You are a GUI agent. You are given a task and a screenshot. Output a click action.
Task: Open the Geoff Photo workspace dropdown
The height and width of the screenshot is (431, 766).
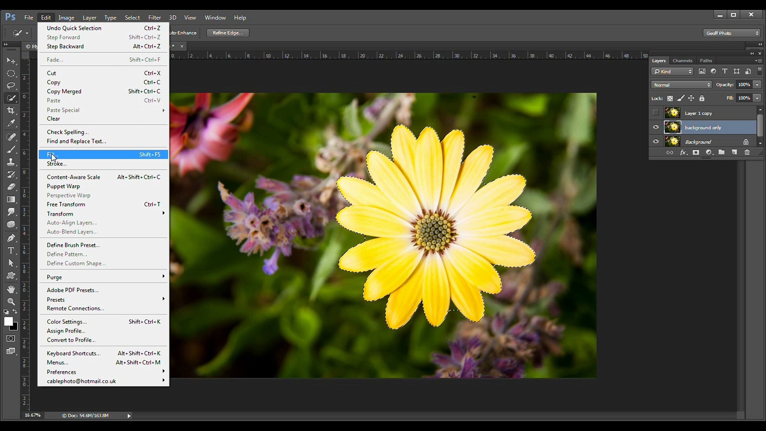732,33
